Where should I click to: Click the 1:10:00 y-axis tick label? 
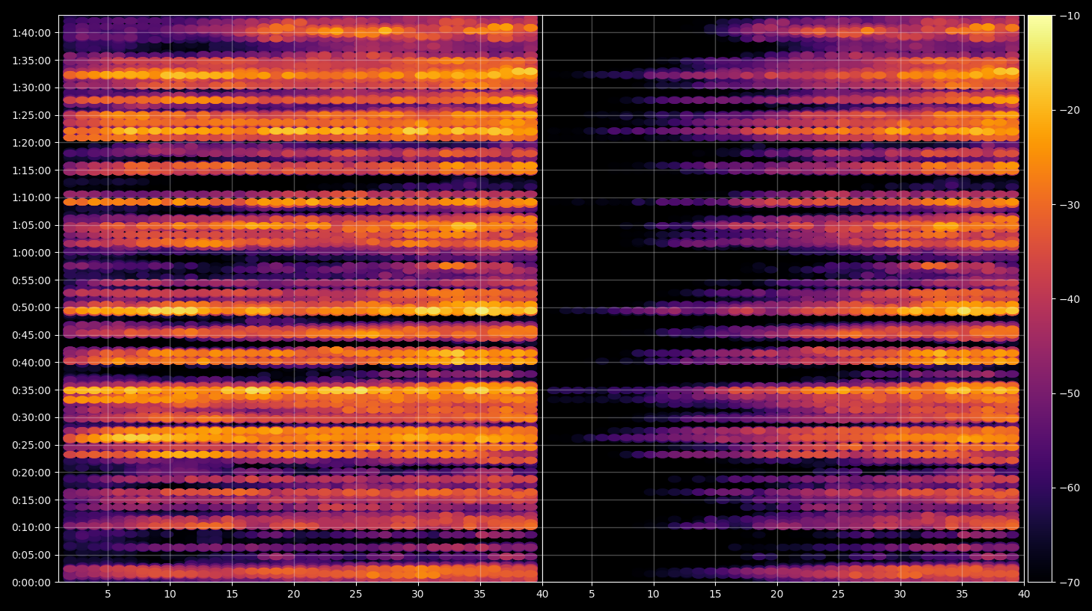(31, 197)
